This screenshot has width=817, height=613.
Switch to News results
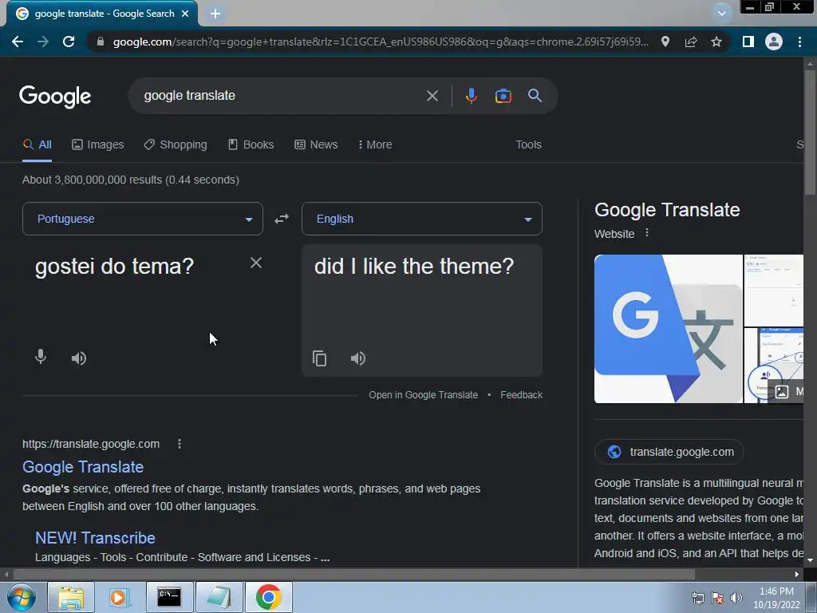pos(316,145)
